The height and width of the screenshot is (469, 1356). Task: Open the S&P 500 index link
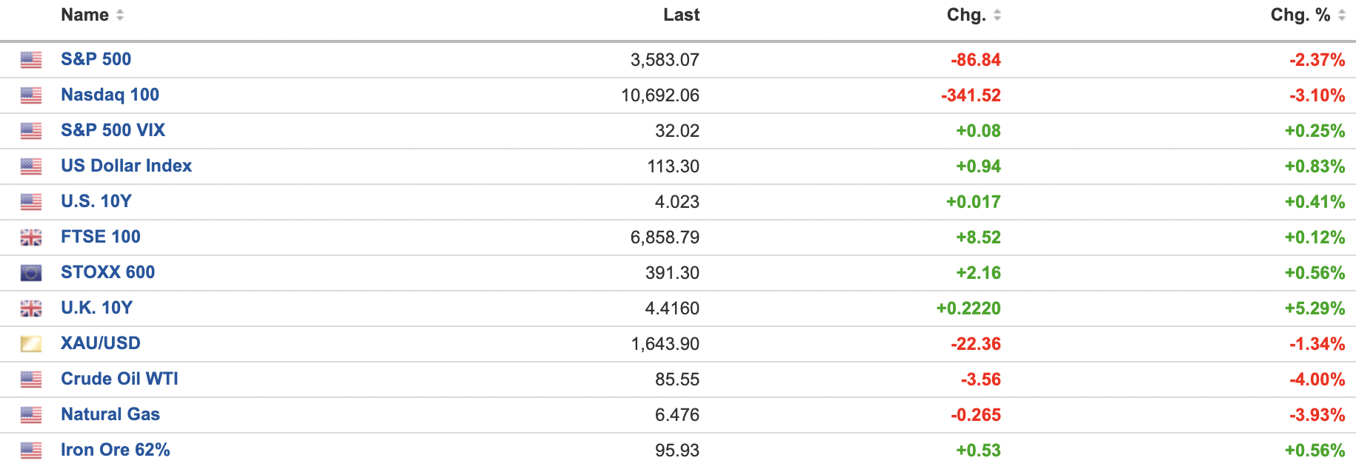pos(96,59)
